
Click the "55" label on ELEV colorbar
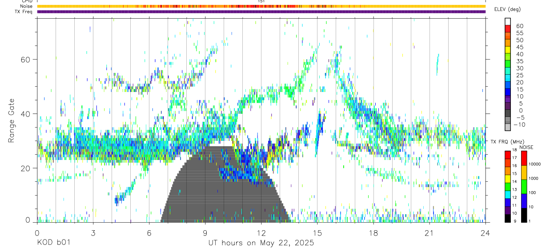(x=519, y=33)
